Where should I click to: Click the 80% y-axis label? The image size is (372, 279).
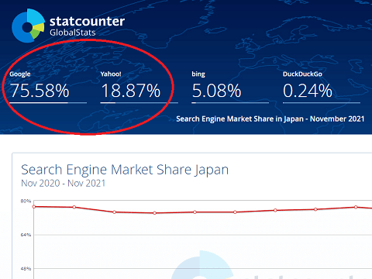point(26,201)
